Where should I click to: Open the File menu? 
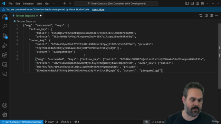[10, 3]
